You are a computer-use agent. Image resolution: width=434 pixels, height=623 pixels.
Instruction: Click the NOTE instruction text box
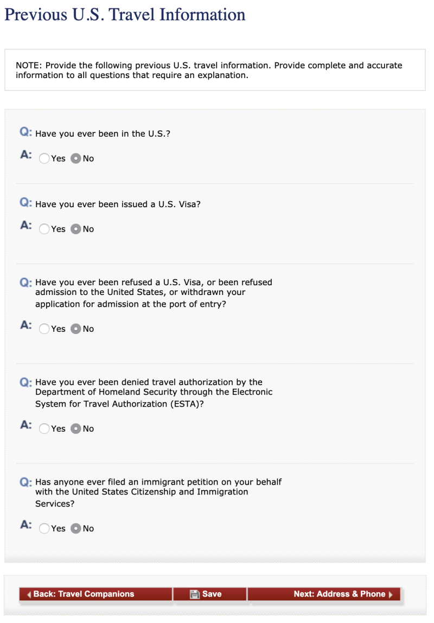point(215,70)
